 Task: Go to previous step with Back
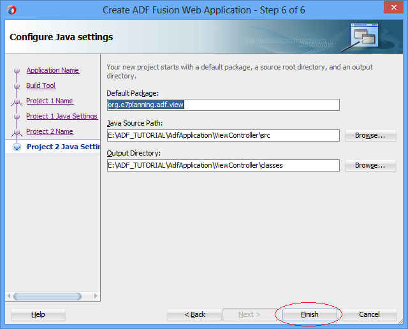(x=194, y=314)
